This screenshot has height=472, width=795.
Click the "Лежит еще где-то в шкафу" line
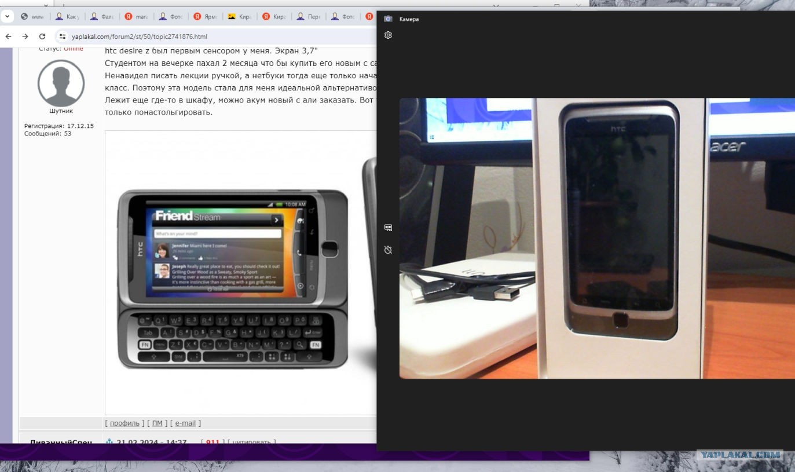point(242,100)
